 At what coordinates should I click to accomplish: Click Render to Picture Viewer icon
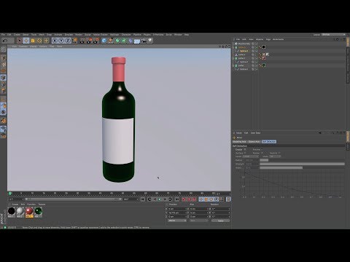coord(89,41)
